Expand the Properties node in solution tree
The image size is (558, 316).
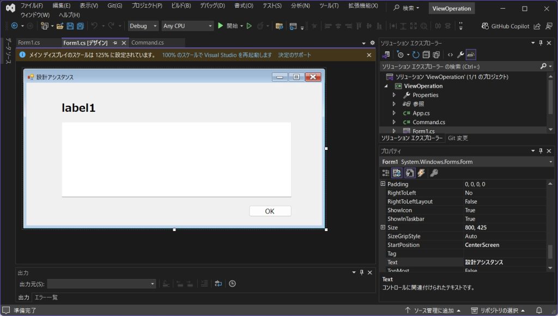(394, 95)
